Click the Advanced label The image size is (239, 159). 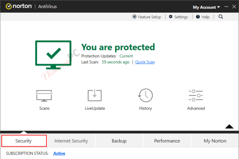point(196,108)
